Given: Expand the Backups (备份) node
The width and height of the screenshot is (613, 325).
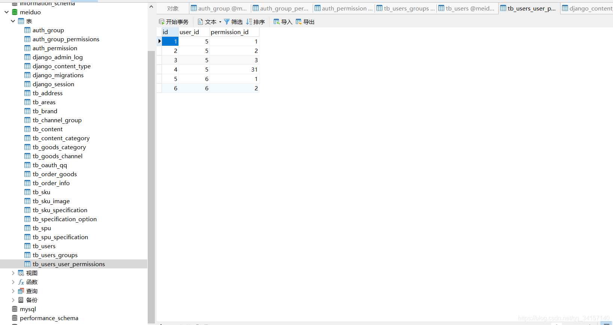Looking at the screenshot, I should tap(13, 300).
